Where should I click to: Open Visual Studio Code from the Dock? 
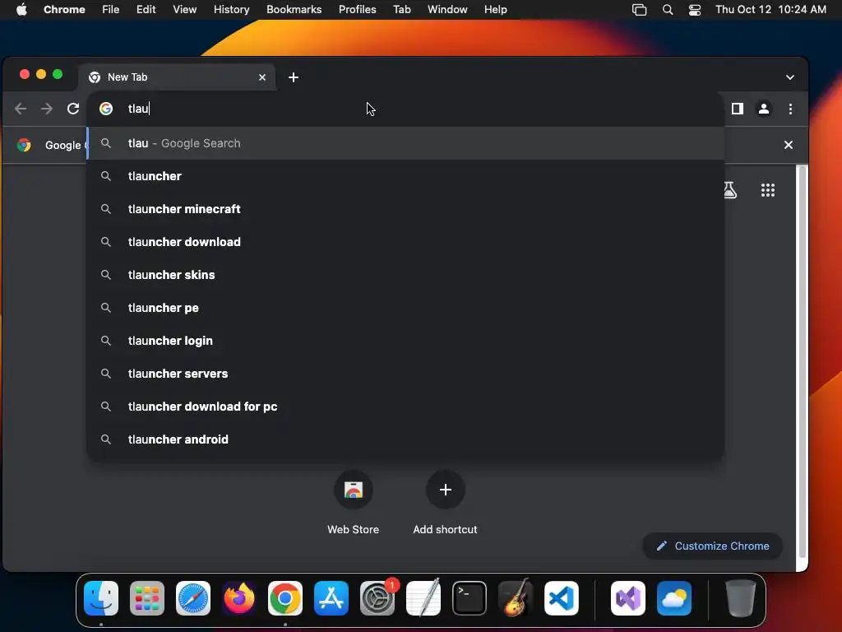[562, 598]
